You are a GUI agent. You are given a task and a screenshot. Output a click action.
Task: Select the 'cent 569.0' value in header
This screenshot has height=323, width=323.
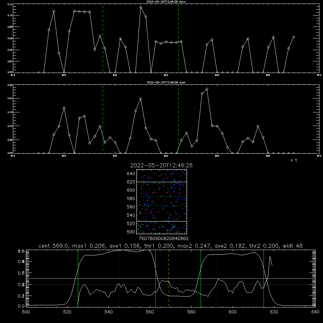tap(53, 246)
